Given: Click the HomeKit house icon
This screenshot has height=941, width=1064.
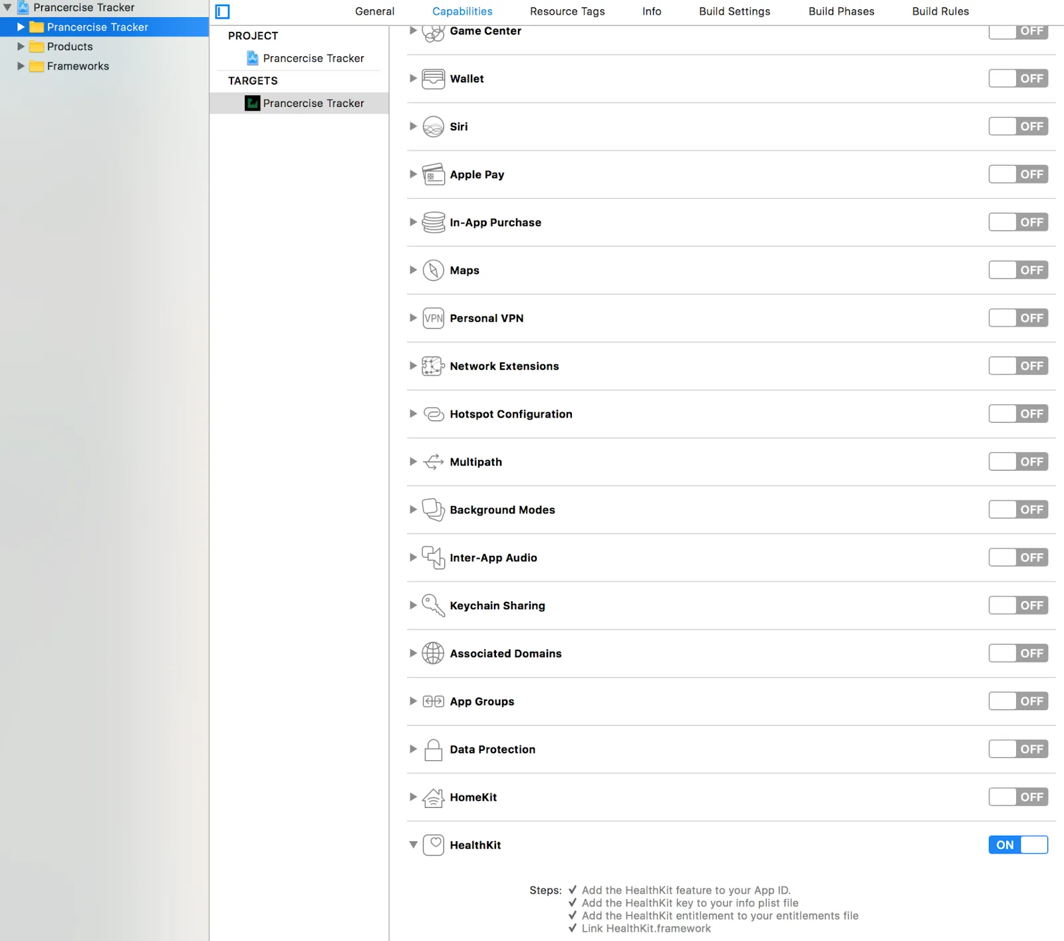Looking at the screenshot, I should [434, 797].
